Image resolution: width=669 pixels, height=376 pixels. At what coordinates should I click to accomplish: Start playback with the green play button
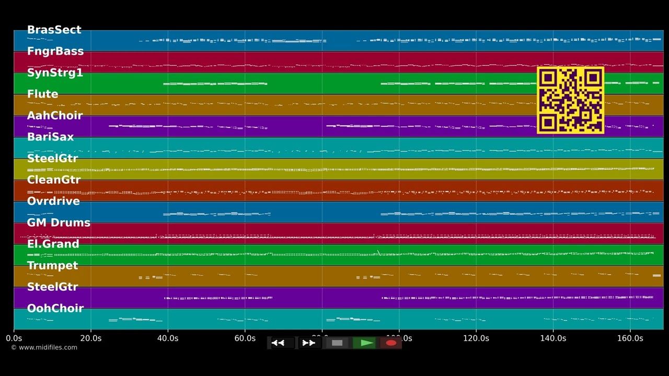(x=365, y=343)
